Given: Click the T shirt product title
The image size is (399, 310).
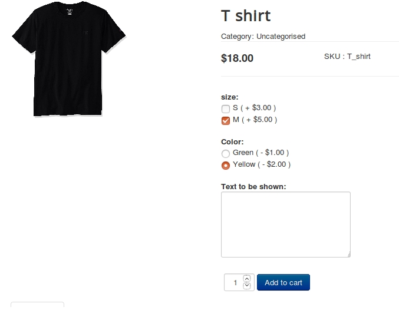Looking at the screenshot, I should (246, 16).
